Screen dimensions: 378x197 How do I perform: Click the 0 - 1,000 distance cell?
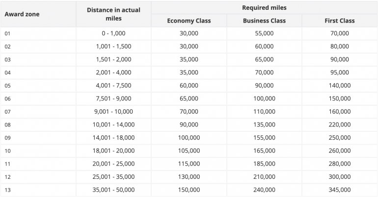pyautogui.click(x=113, y=33)
